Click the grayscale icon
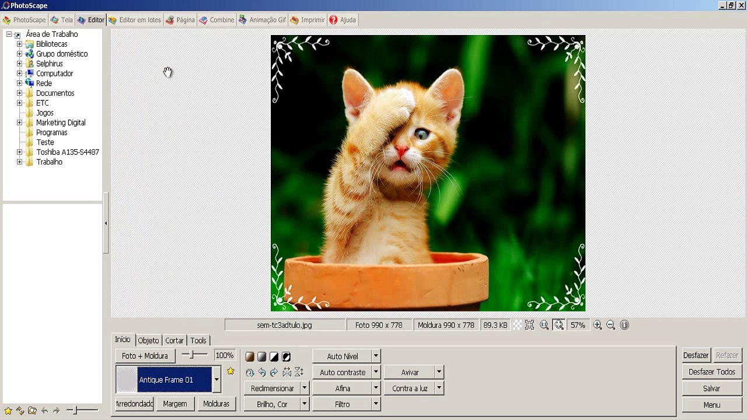The height and width of the screenshot is (420, 747). 262,356
